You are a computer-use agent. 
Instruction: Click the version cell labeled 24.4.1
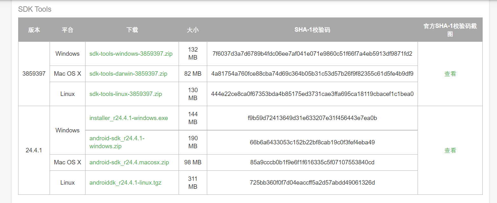(x=34, y=150)
